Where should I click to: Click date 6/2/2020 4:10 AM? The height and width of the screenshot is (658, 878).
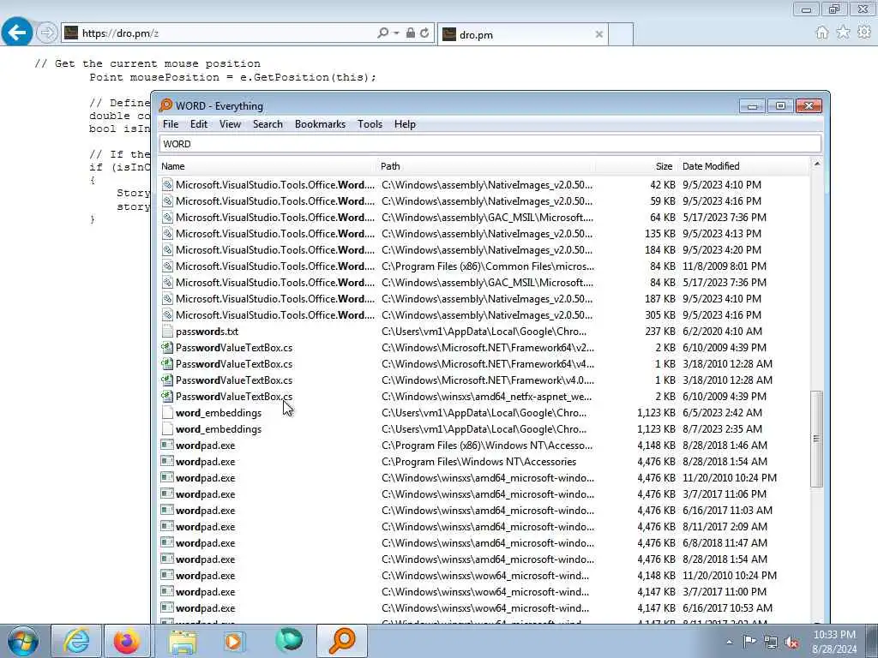722,332
